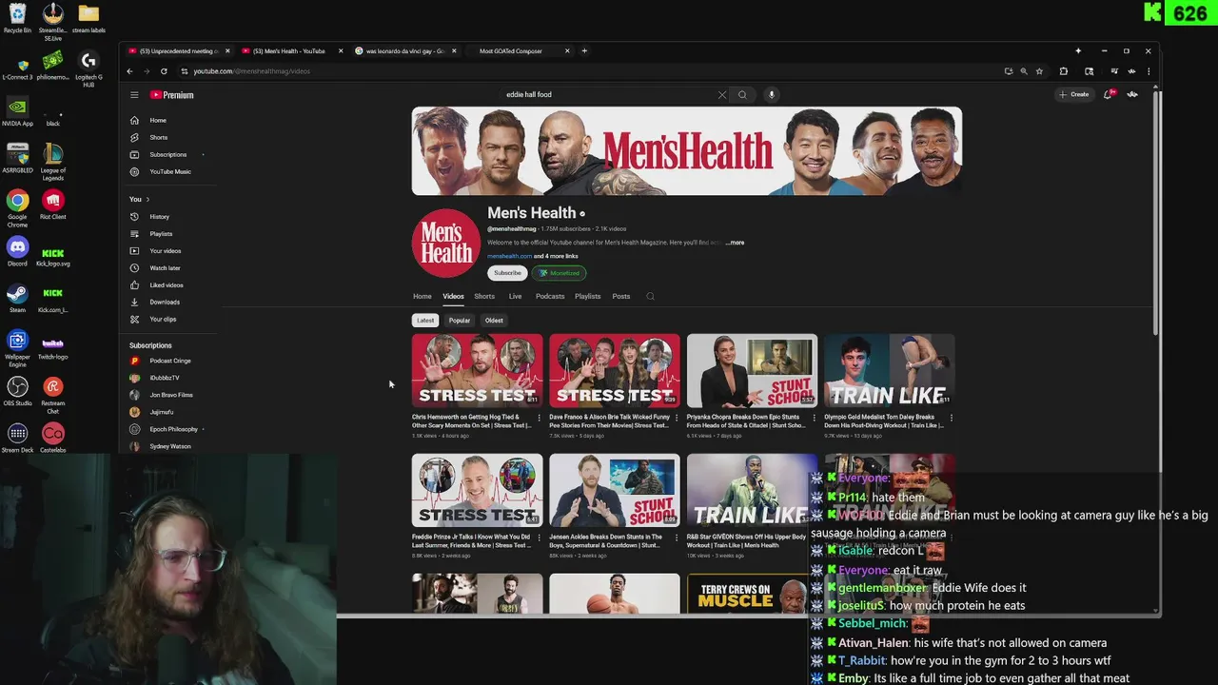
Task: Click the eddie hall food search field
Action: [x=609, y=95]
